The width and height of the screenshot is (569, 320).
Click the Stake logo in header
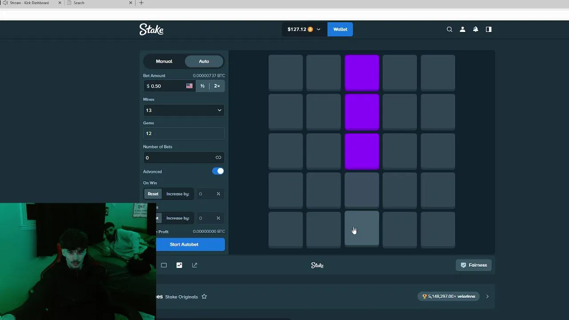pos(152,29)
